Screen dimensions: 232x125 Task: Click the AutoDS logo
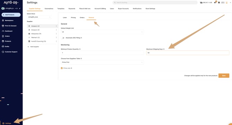(x=11, y=2)
